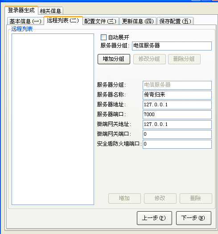218x234 pixels.
Task: Select the 登录器生成 tab
Action: 21,10
